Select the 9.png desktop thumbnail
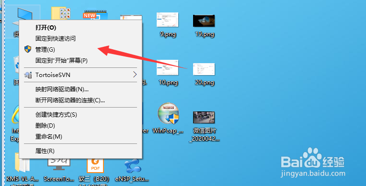Image resolution: width=366 pixels, height=186 pixels. click(x=167, y=20)
